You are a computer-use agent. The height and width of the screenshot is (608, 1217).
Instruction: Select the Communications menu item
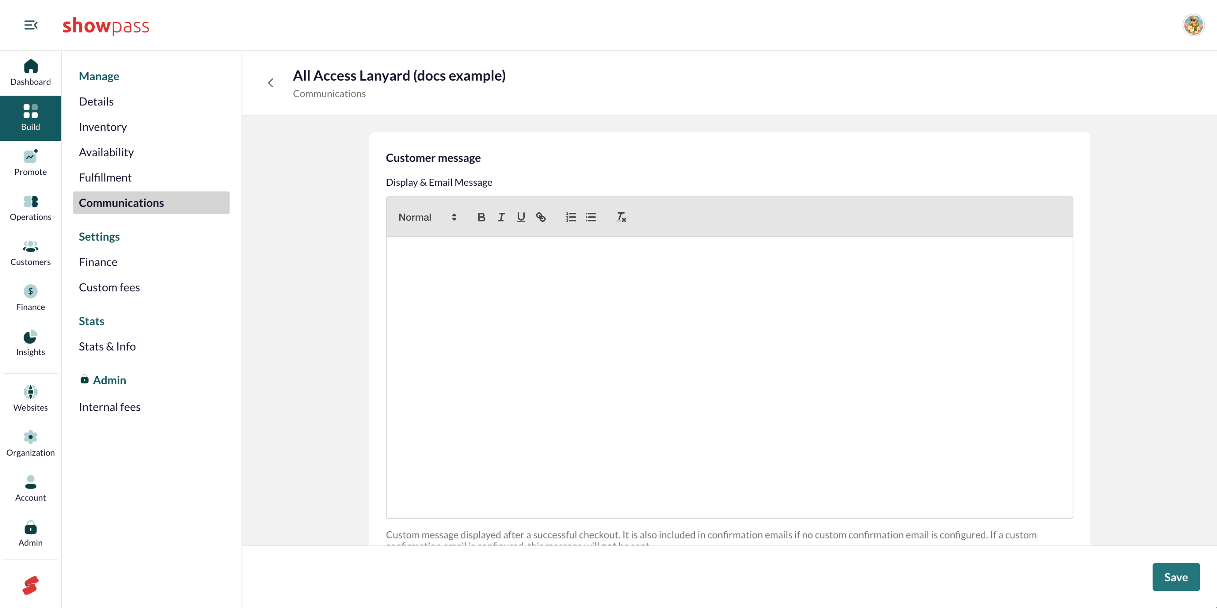coord(151,202)
